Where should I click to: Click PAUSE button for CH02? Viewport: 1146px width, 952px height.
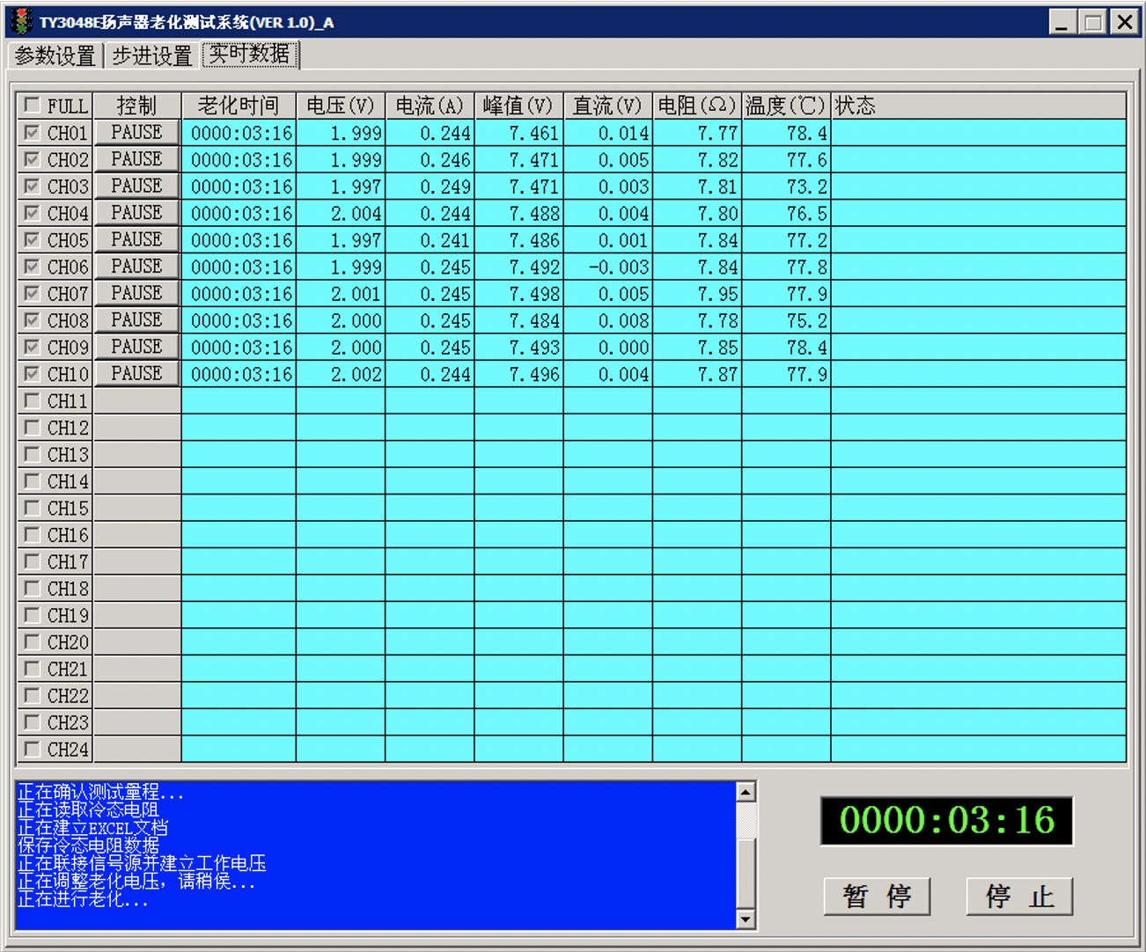136,159
